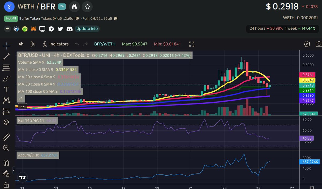Click the undo arrow in chart toolbar
322x189 pixels.
(77, 44)
